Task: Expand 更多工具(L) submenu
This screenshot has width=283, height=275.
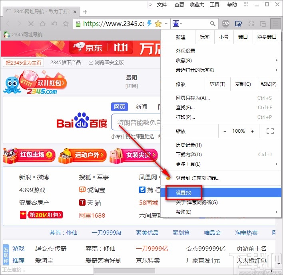Action: [276, 164]
